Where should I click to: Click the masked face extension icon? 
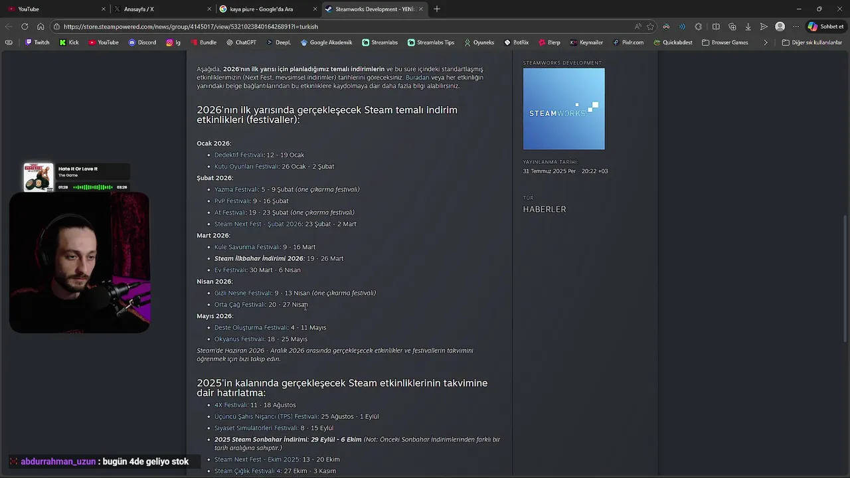(x=666, y=27)
